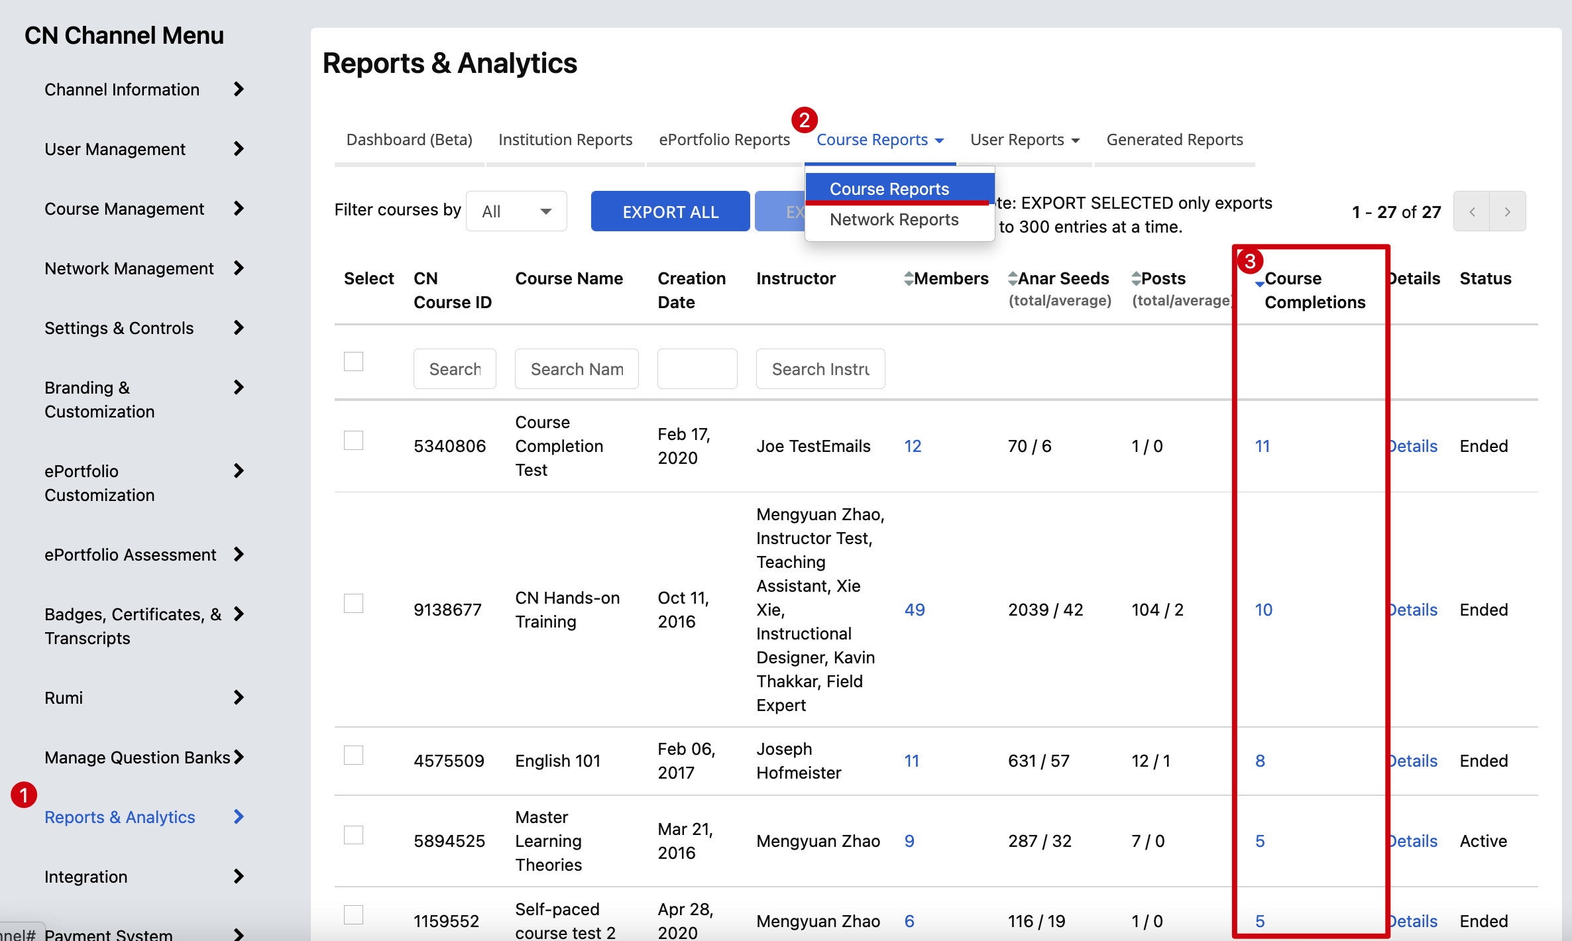The image size is (1572, 941).
Task: Click course ID 5340806 cell
Action: pos(450,446)
